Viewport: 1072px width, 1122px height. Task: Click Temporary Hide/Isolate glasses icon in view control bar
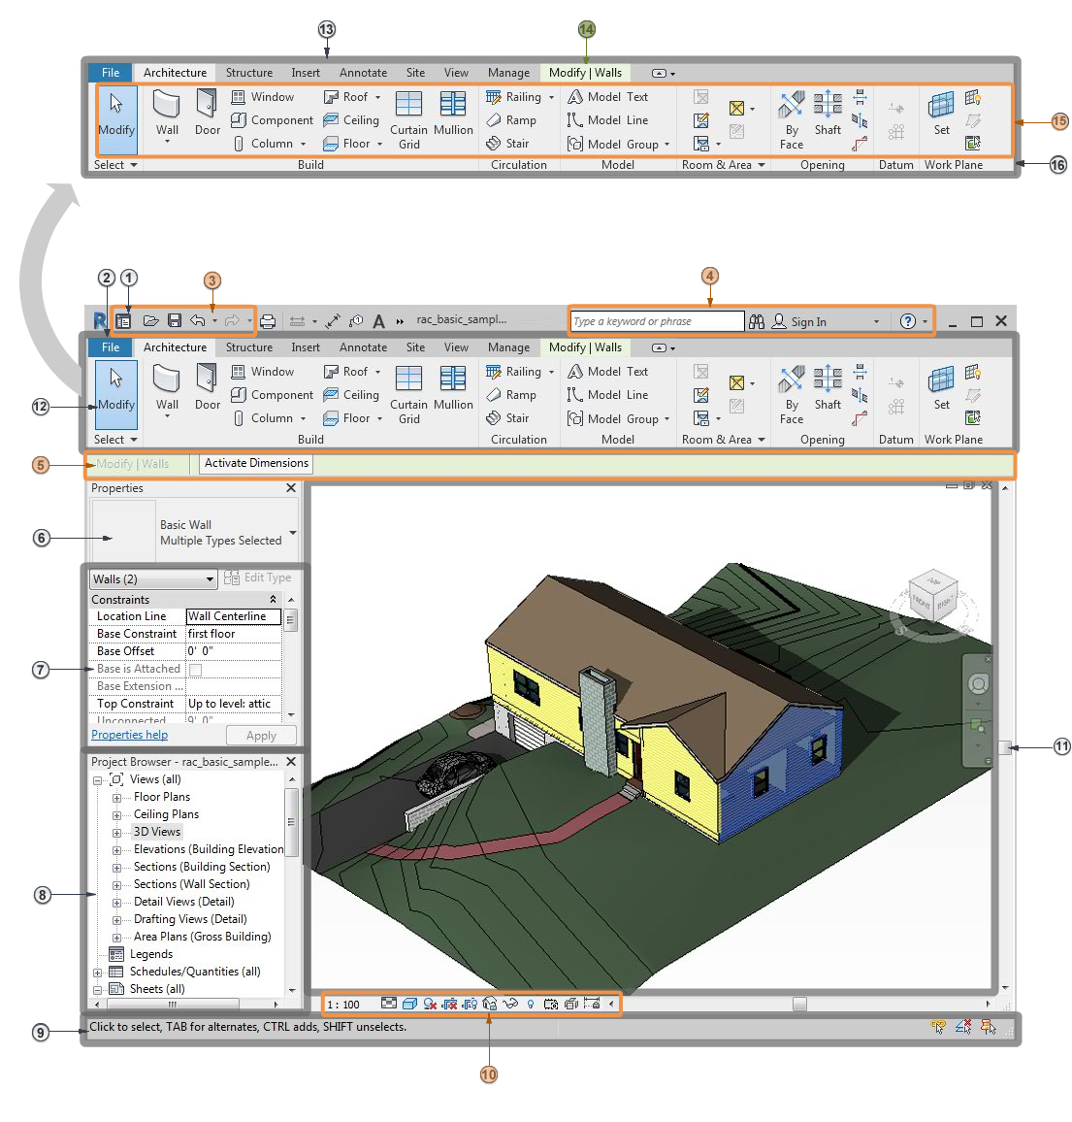[510, 1004]
